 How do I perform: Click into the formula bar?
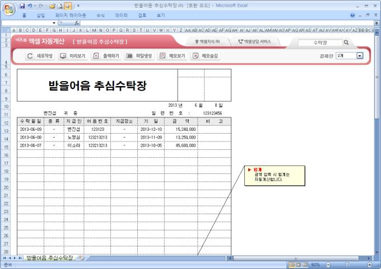227,23
